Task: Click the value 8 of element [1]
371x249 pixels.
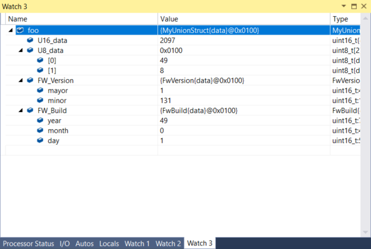Action: [x=162, y=70]
